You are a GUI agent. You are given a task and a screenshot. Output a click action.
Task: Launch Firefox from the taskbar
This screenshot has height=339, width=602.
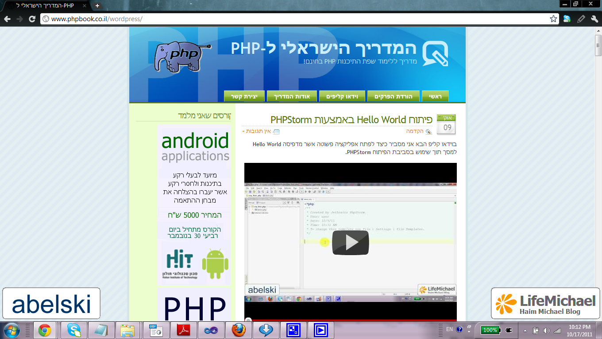[x=238, y=330]
